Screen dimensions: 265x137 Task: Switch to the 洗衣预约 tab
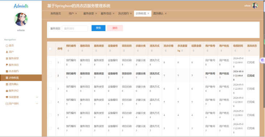[123, 13]
